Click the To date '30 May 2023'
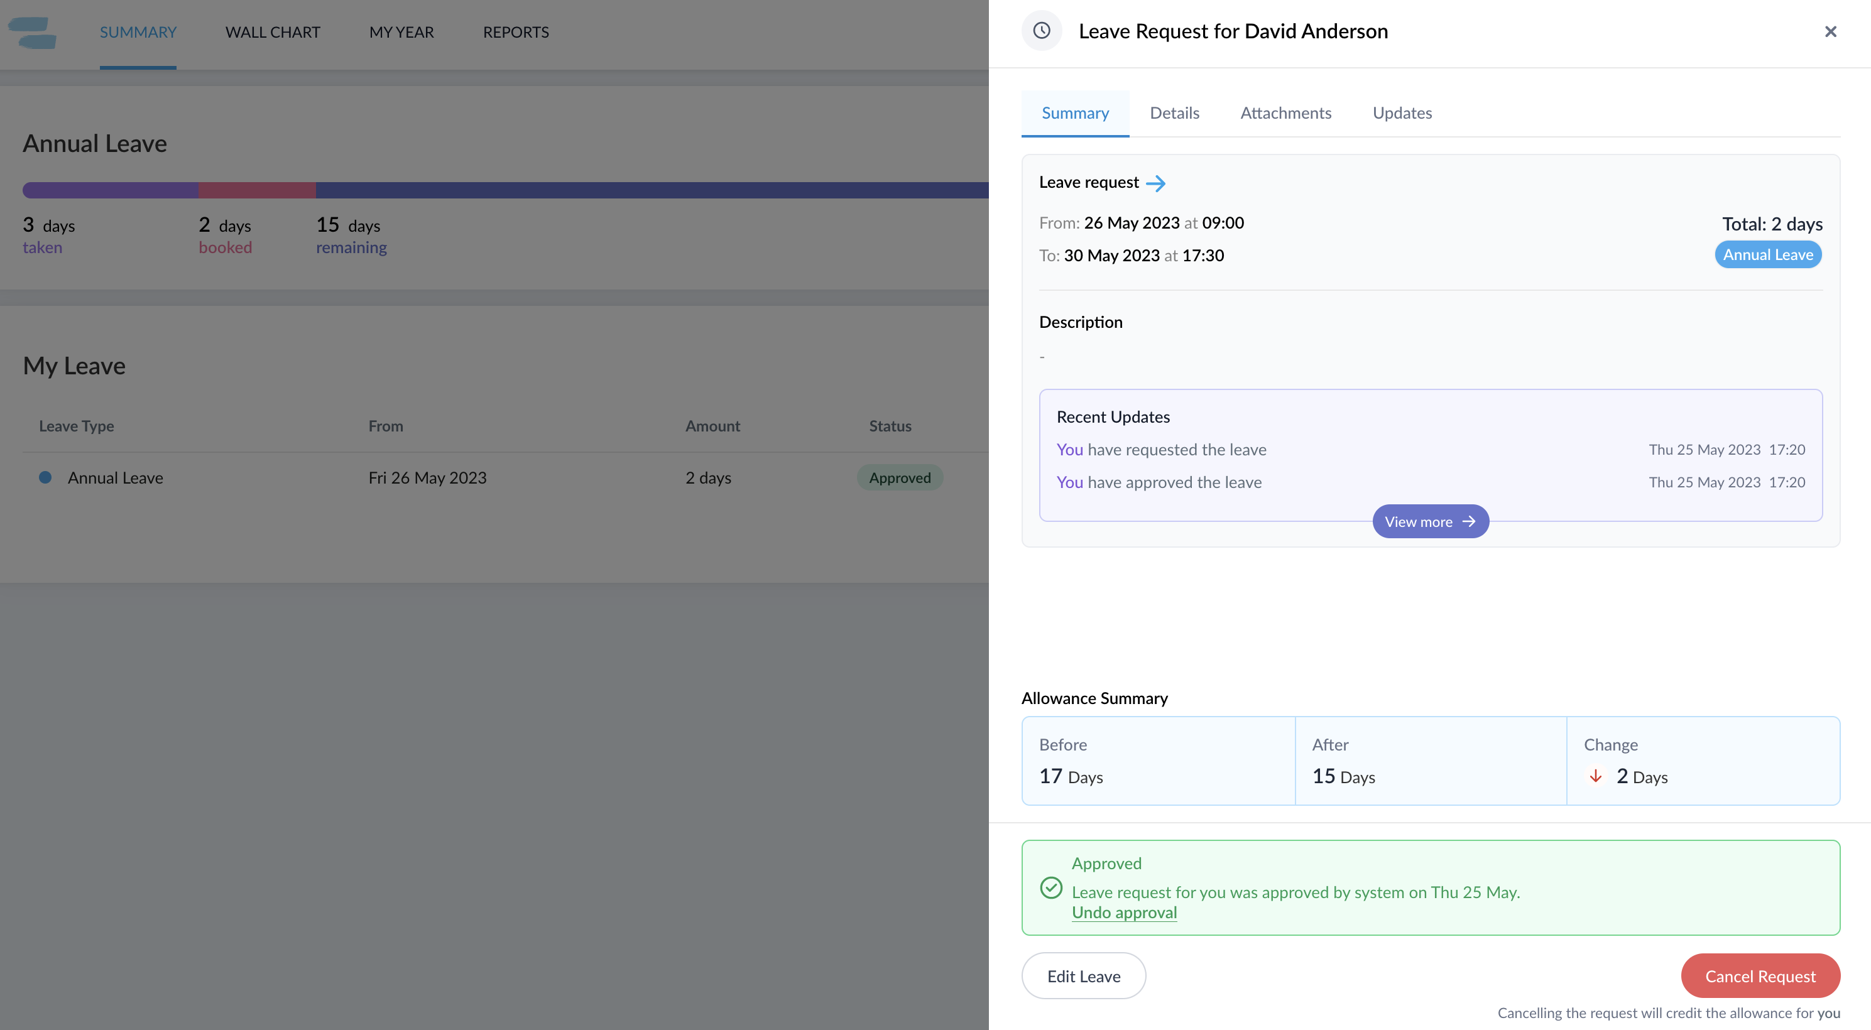The image size is (1871, 1030). pos(1111,256)
